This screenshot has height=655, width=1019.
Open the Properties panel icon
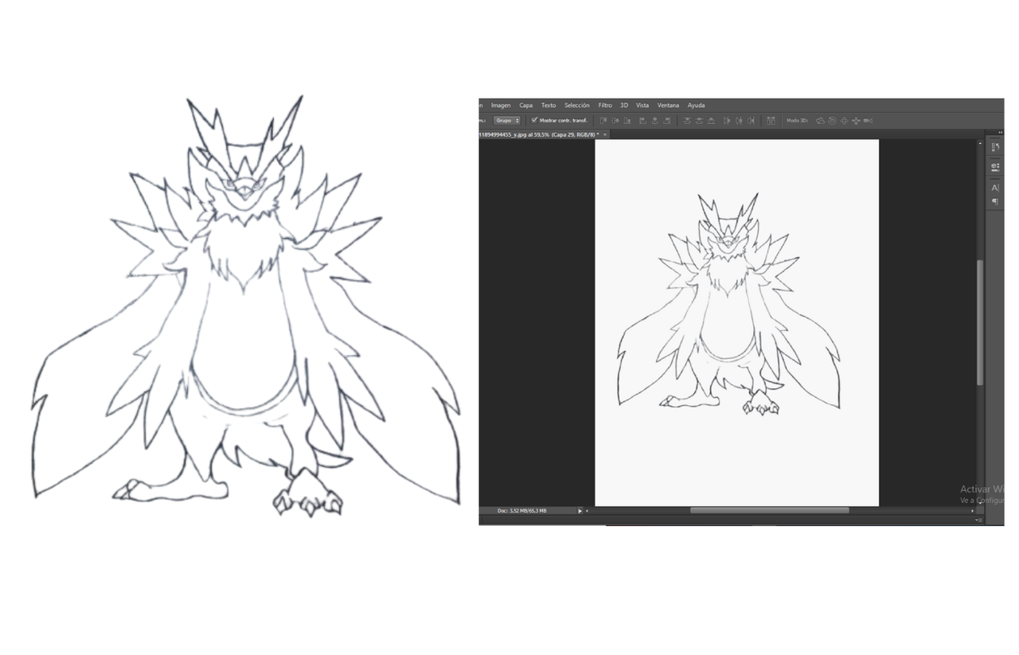[x=995, y=166]
